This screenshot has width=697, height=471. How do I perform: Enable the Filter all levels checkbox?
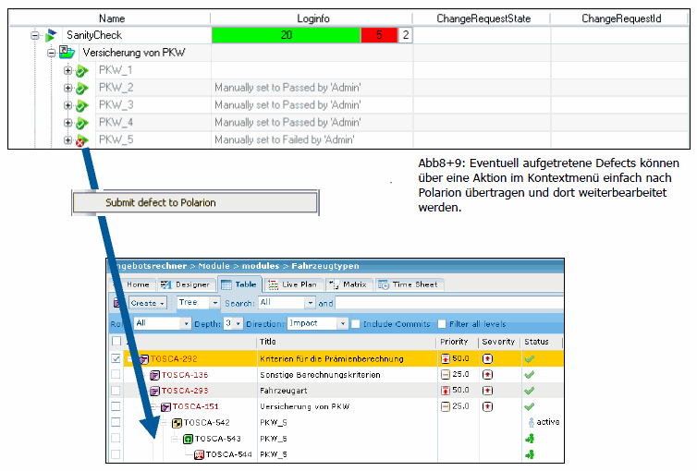tap(442, 324)
